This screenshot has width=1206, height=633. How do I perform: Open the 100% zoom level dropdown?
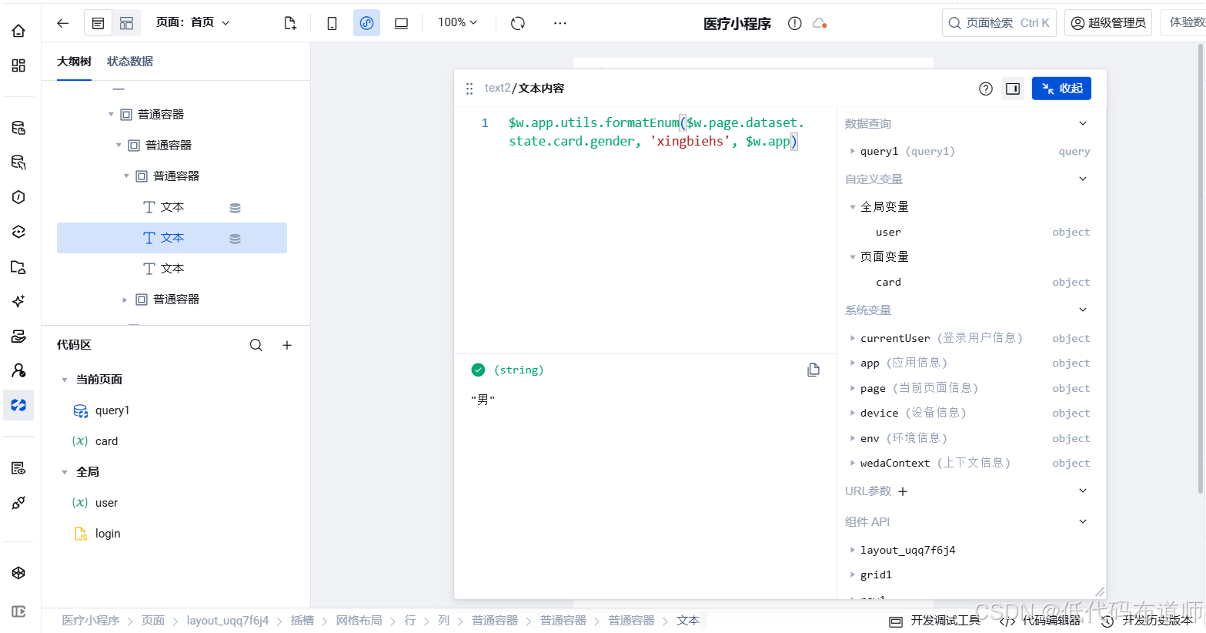(x=456, y=22)
